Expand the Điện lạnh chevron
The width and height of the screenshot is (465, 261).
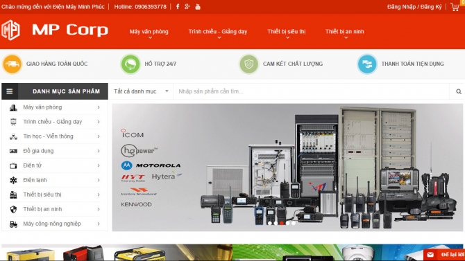99,180
